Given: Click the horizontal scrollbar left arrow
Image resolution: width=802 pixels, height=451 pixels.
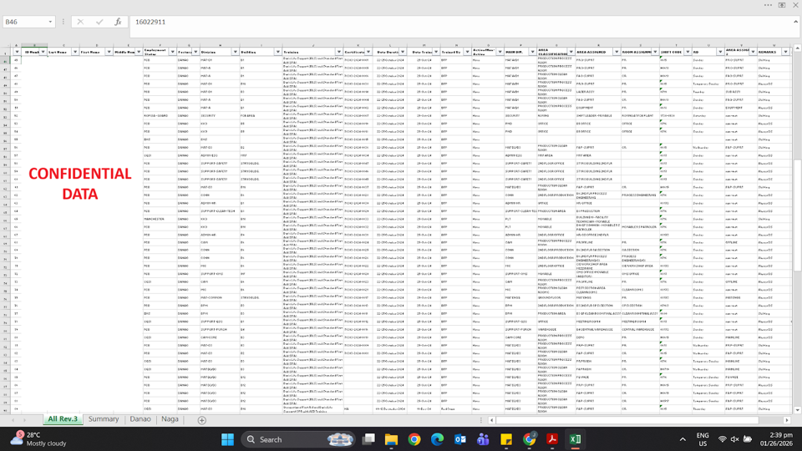Looking at the screenshot, I should pyautogui.click(x=491, y=420).
